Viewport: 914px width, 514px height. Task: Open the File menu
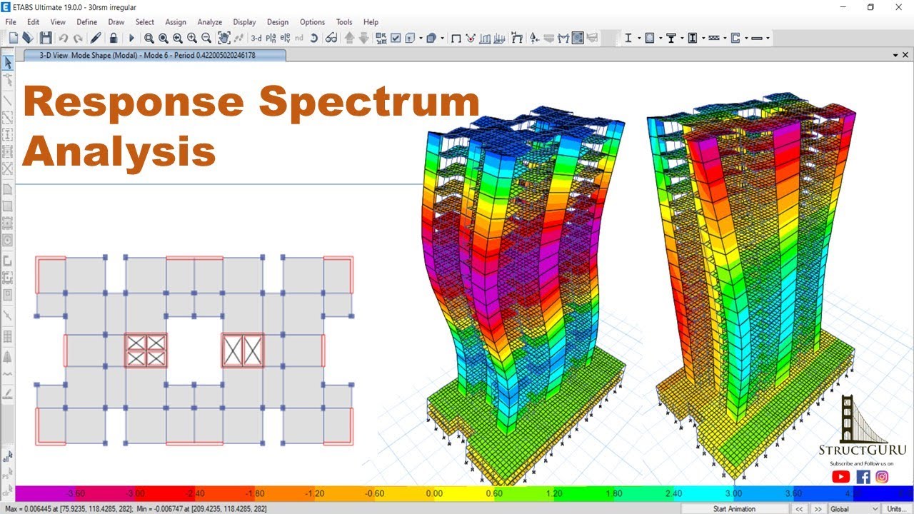coord(11,22)
